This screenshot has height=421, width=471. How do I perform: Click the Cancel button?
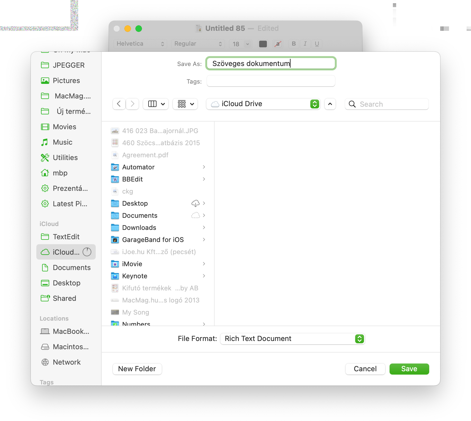(365, 369)
